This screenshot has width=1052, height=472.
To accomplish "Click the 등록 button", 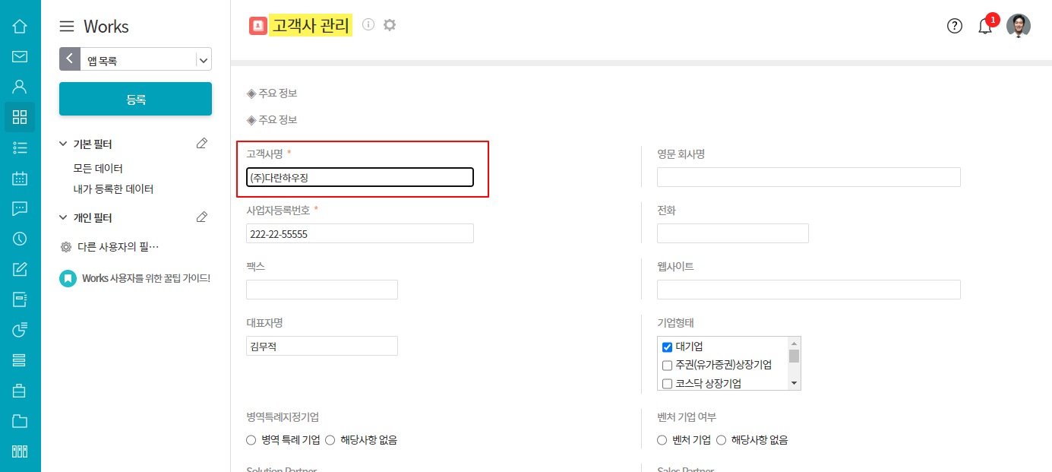I will (135, 99).
